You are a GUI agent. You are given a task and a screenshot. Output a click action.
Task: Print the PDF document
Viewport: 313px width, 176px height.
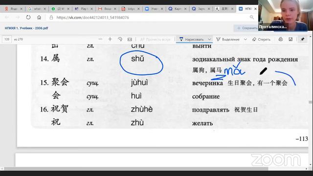coord(280,39)
